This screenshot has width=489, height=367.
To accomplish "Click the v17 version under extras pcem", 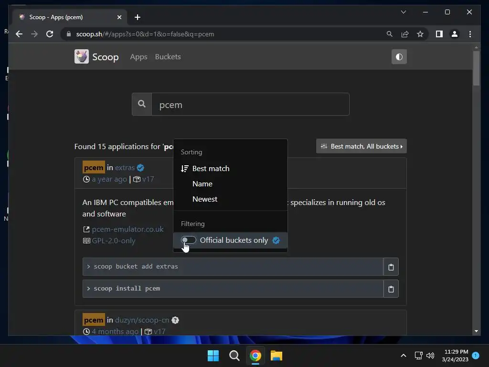I will pyautogui.click(x=148, y=179).
